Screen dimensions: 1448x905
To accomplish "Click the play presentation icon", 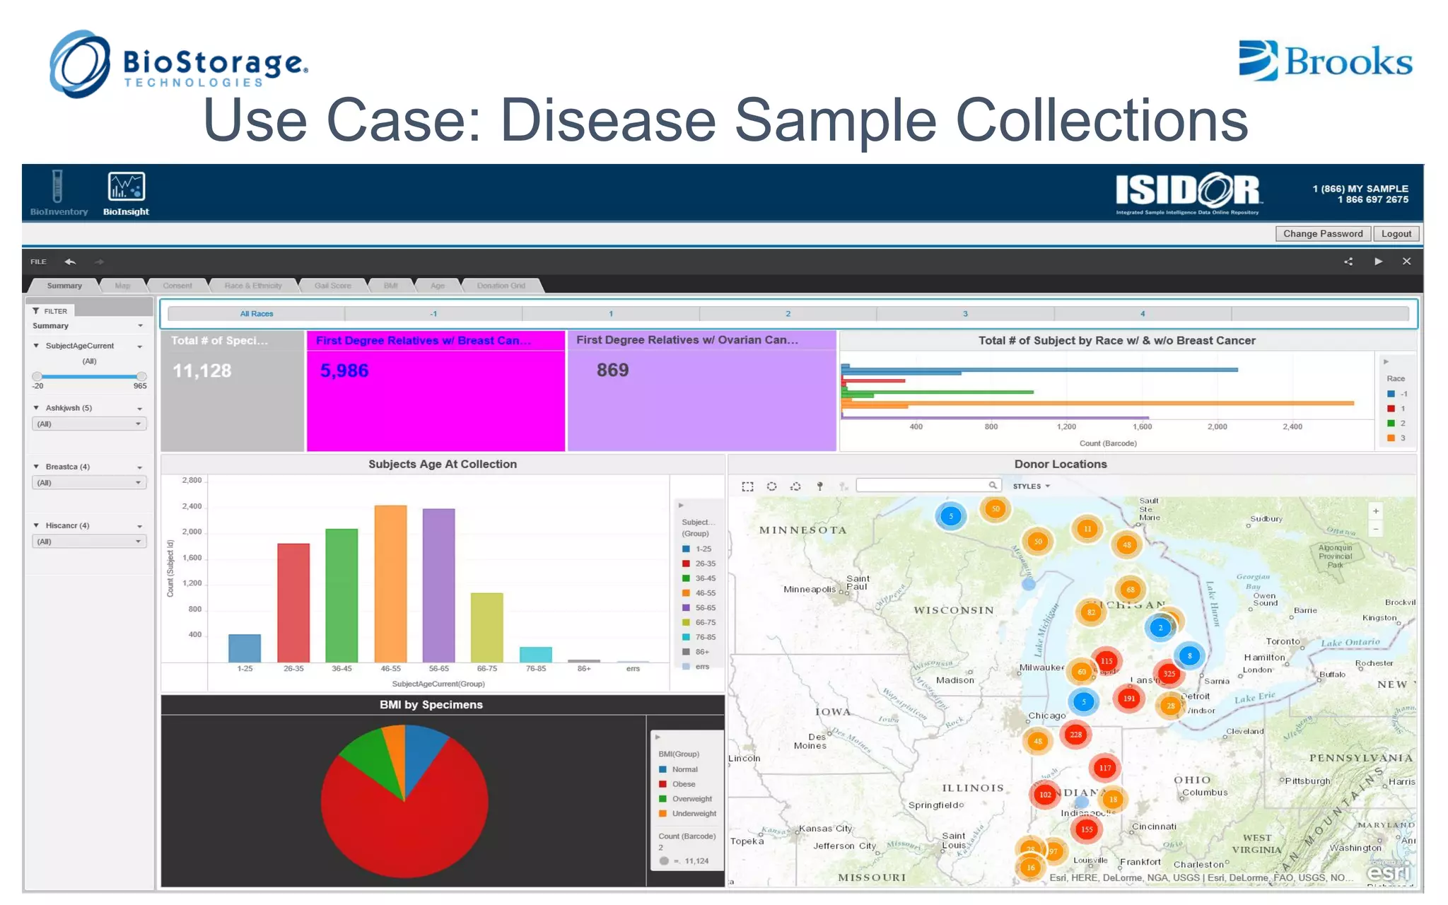I will click(1378, 261).
